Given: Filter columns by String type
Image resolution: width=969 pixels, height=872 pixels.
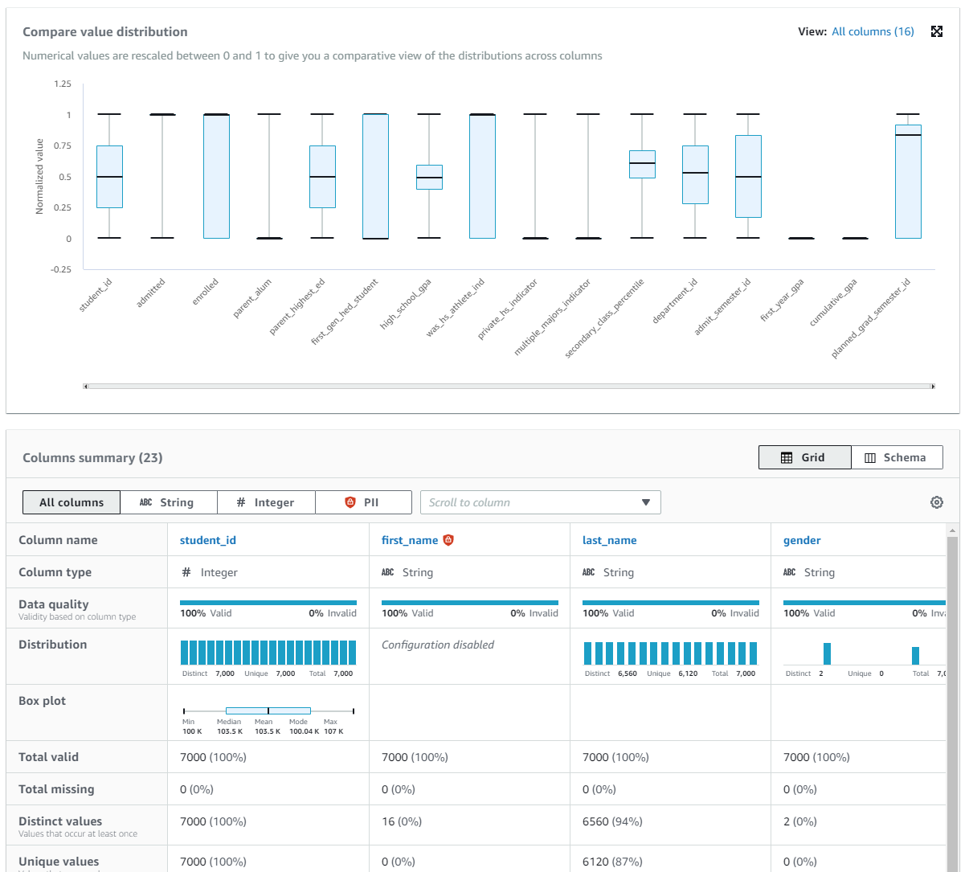Looking at the screenshot, I should (x=169, y=502).
